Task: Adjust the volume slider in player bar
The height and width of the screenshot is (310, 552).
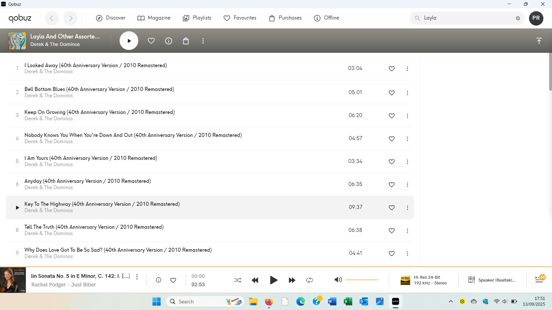Action: pos(362,280)
